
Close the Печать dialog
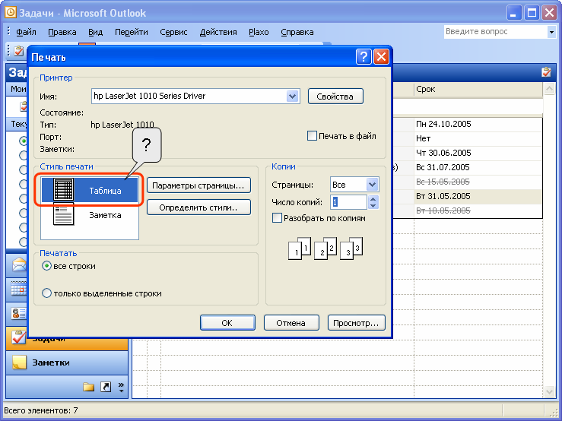(381, 56)
